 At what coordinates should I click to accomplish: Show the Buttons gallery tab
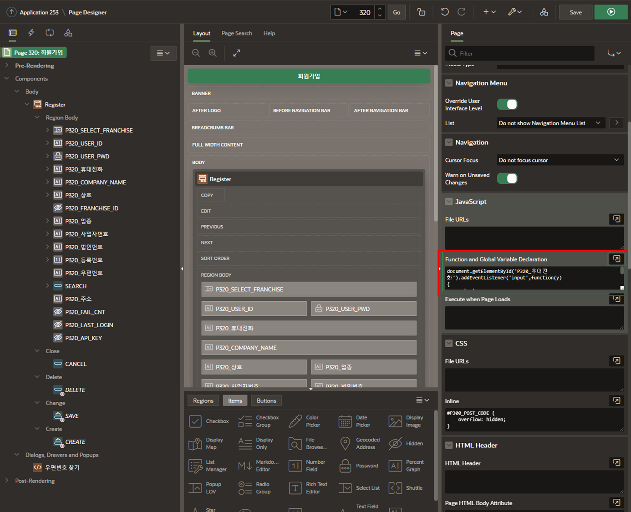[x=266, y=400]
